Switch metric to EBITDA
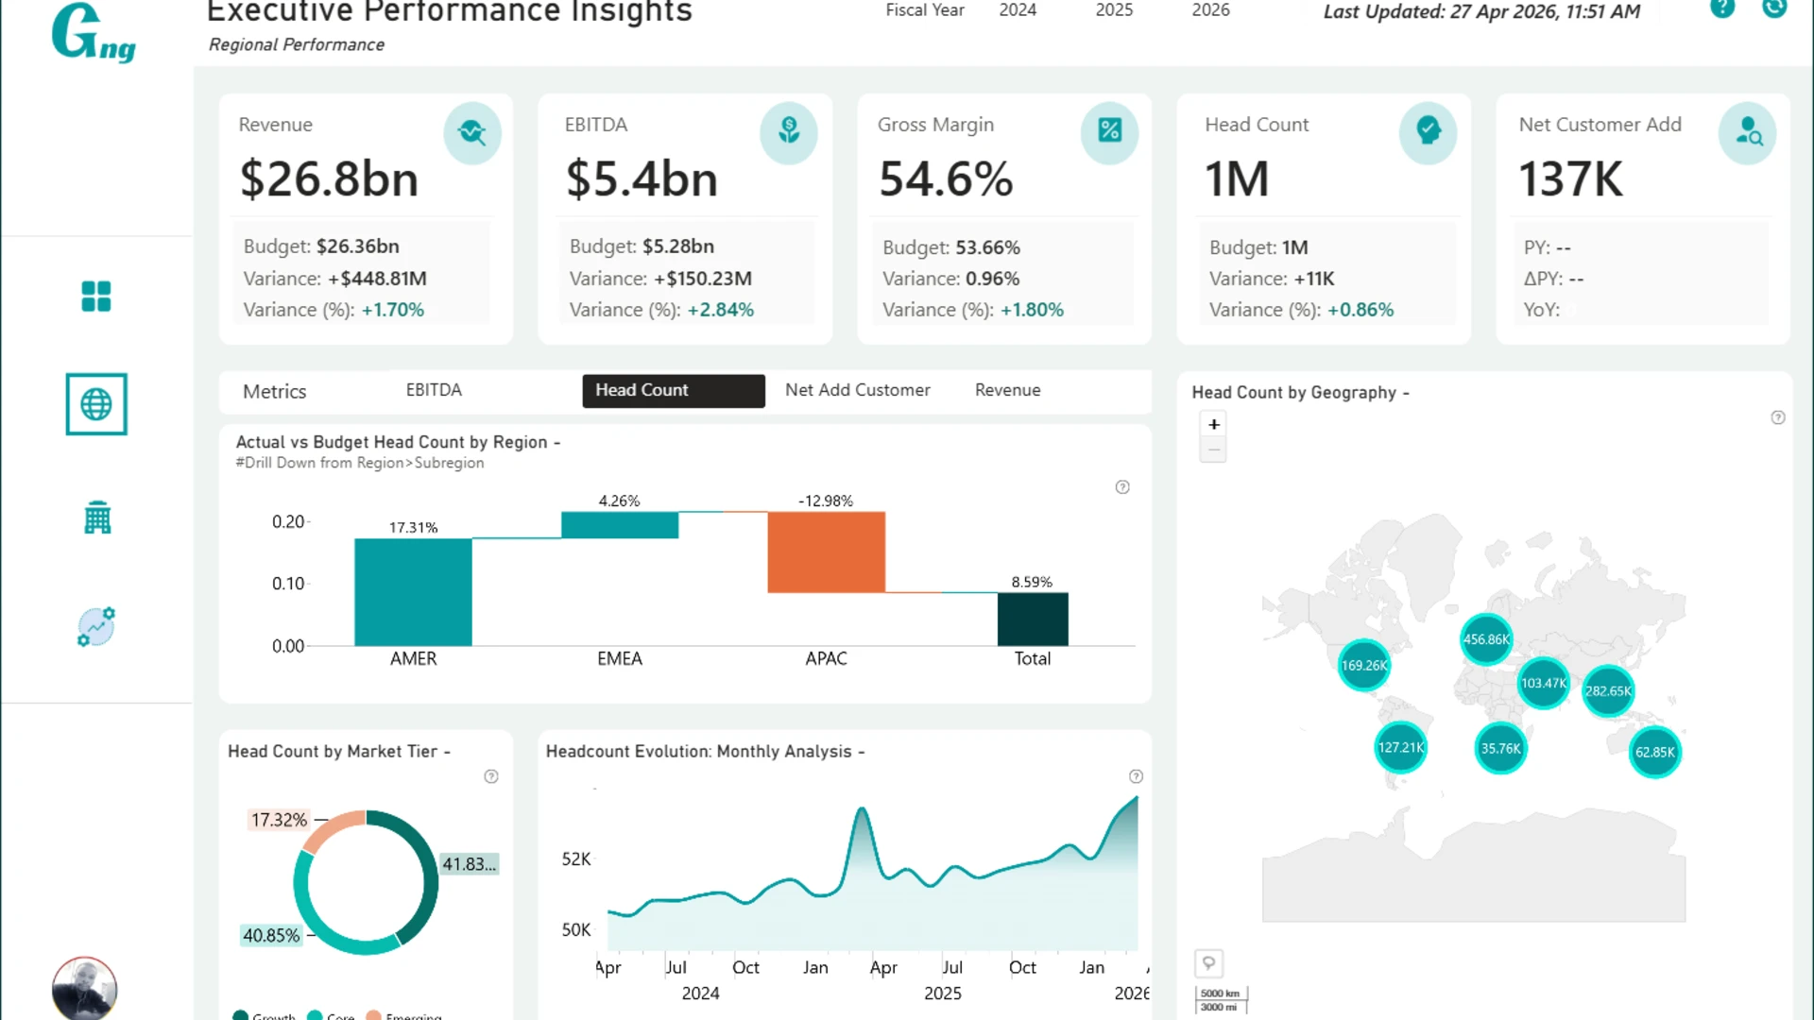The image size is (1814, 1020). click(x=434, y=390)
